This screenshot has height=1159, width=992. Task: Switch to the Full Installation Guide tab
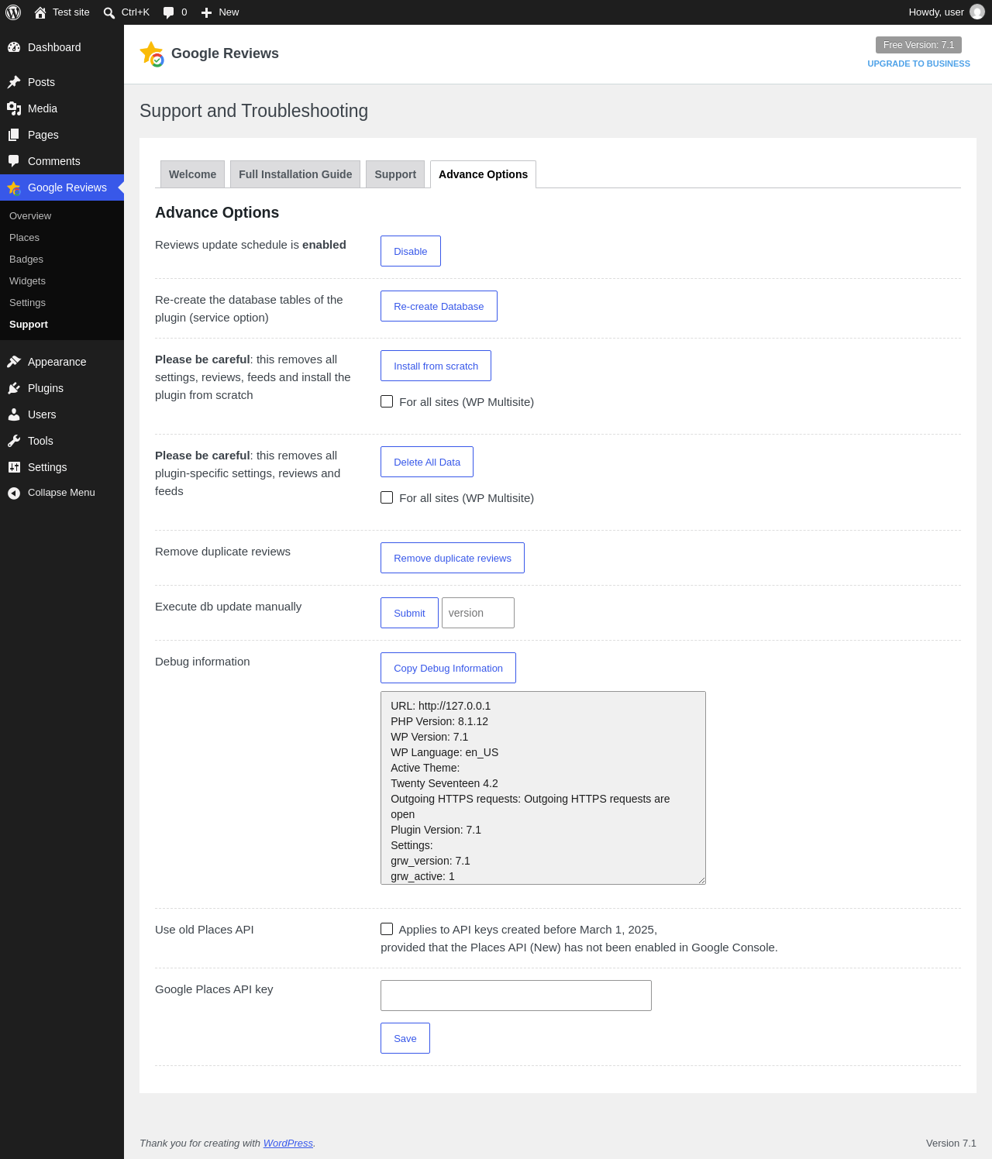coord(295,174)
